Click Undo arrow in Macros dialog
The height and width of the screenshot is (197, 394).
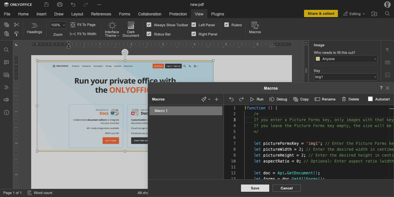(231, 99)
